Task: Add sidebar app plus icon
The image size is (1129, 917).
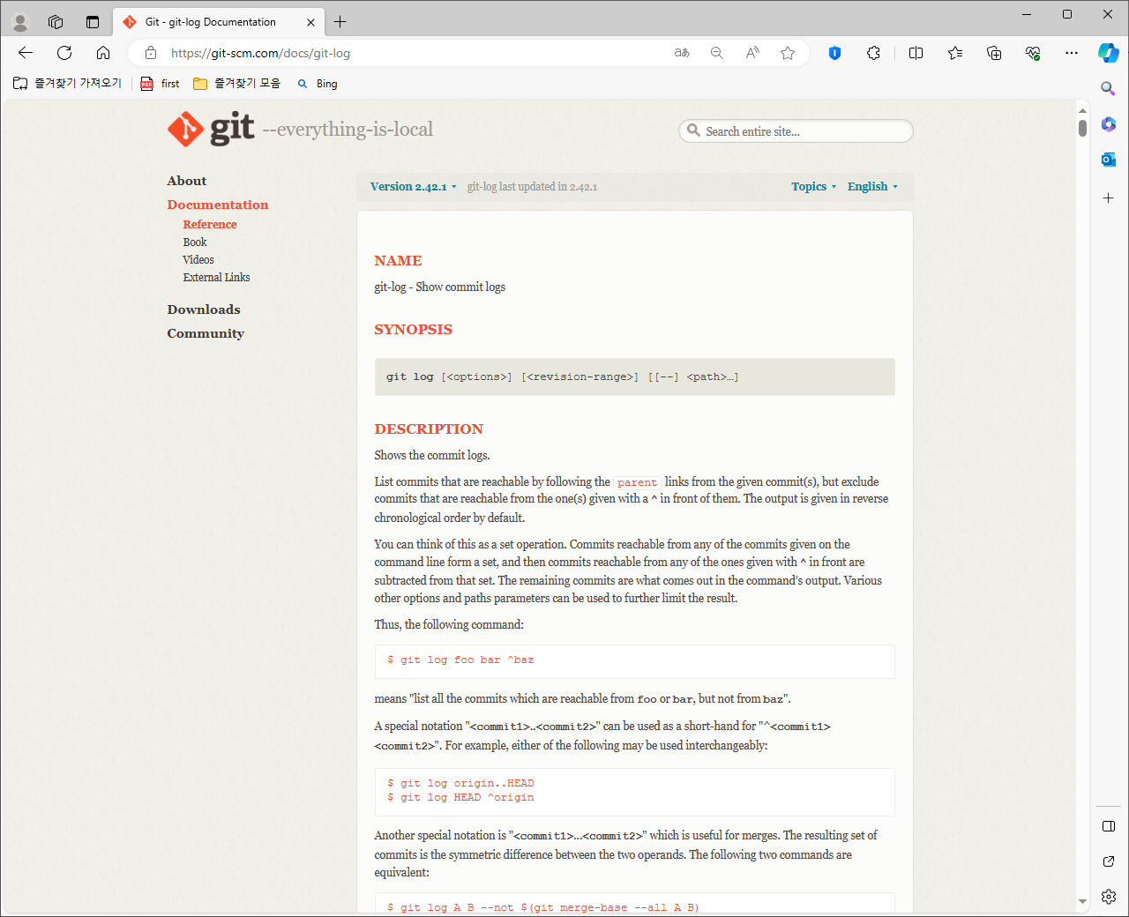Action: tap(1109, 198)
